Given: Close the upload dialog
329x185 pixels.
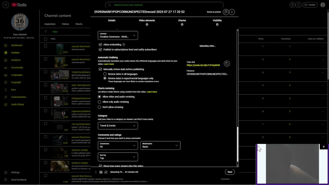Looking at the screenshot, I should (232, 12).
